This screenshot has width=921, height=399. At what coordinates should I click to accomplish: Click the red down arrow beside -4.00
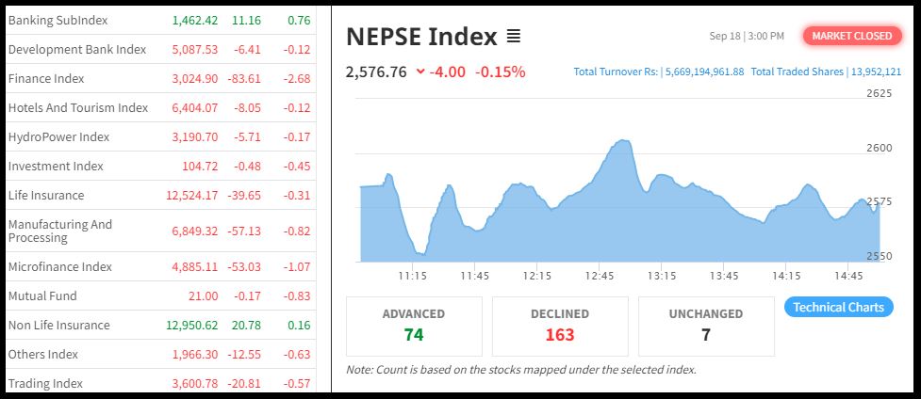tap(419, 72)
